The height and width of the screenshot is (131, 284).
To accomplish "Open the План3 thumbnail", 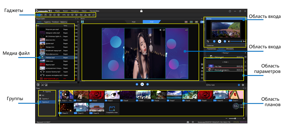I will pyautogui.click(x=112, y=96).
